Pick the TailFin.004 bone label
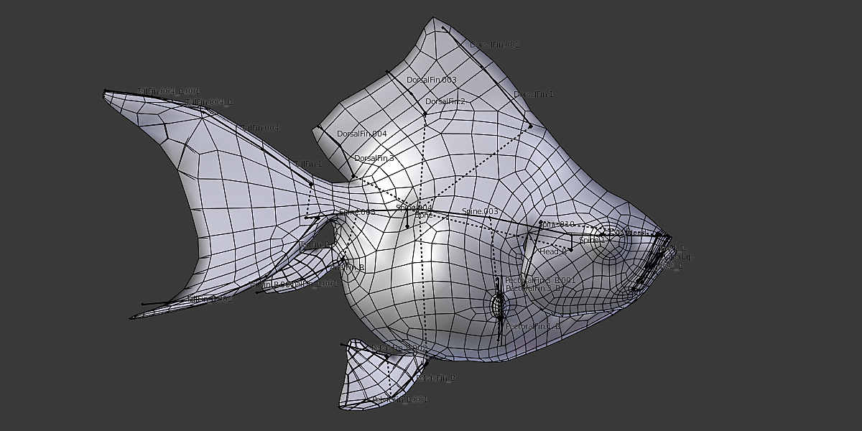Image resolution: width=862 pixels, height=431 pixels. click(259, 129)
